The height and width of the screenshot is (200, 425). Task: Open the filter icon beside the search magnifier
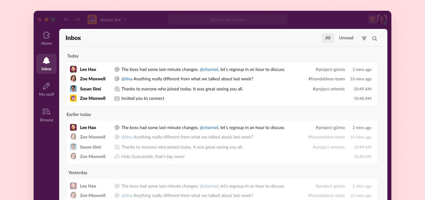tap(364, 38)
